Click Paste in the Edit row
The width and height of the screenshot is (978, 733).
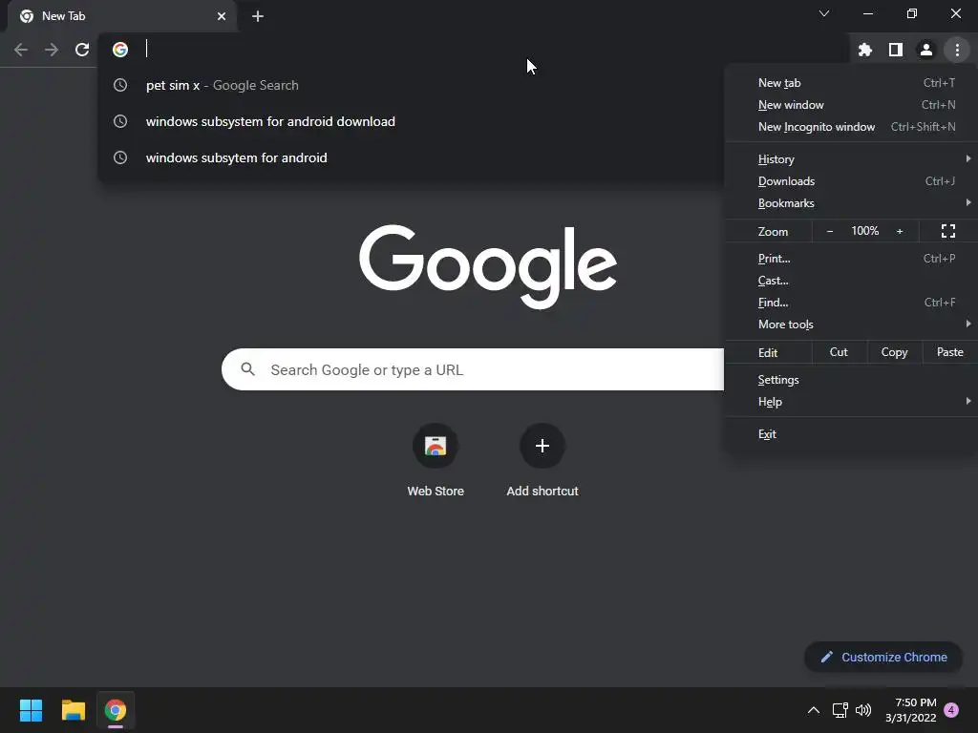click(x=950, y=352)
